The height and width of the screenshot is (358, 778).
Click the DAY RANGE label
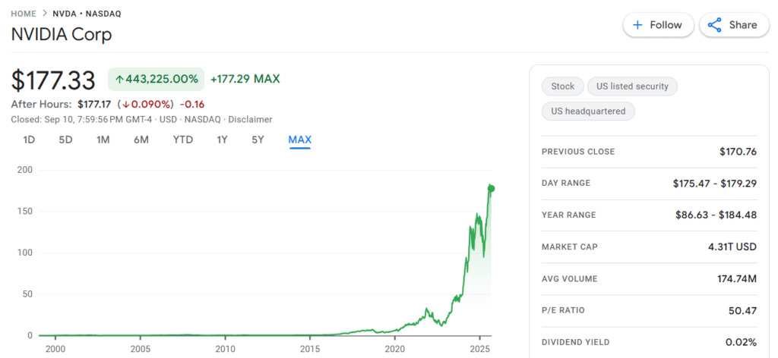(566, 184)
